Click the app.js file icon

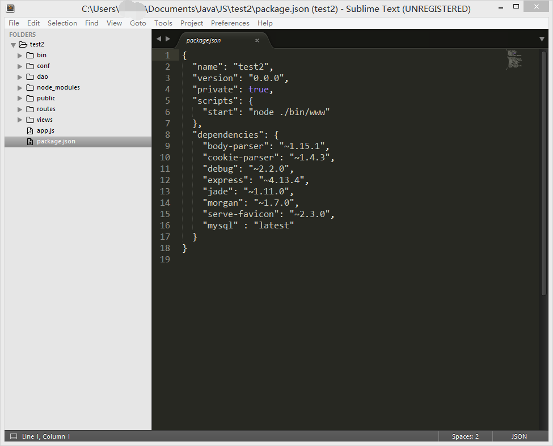30,130
